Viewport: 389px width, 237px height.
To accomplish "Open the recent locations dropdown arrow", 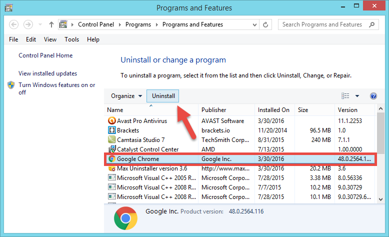I will tap(40, 24).
